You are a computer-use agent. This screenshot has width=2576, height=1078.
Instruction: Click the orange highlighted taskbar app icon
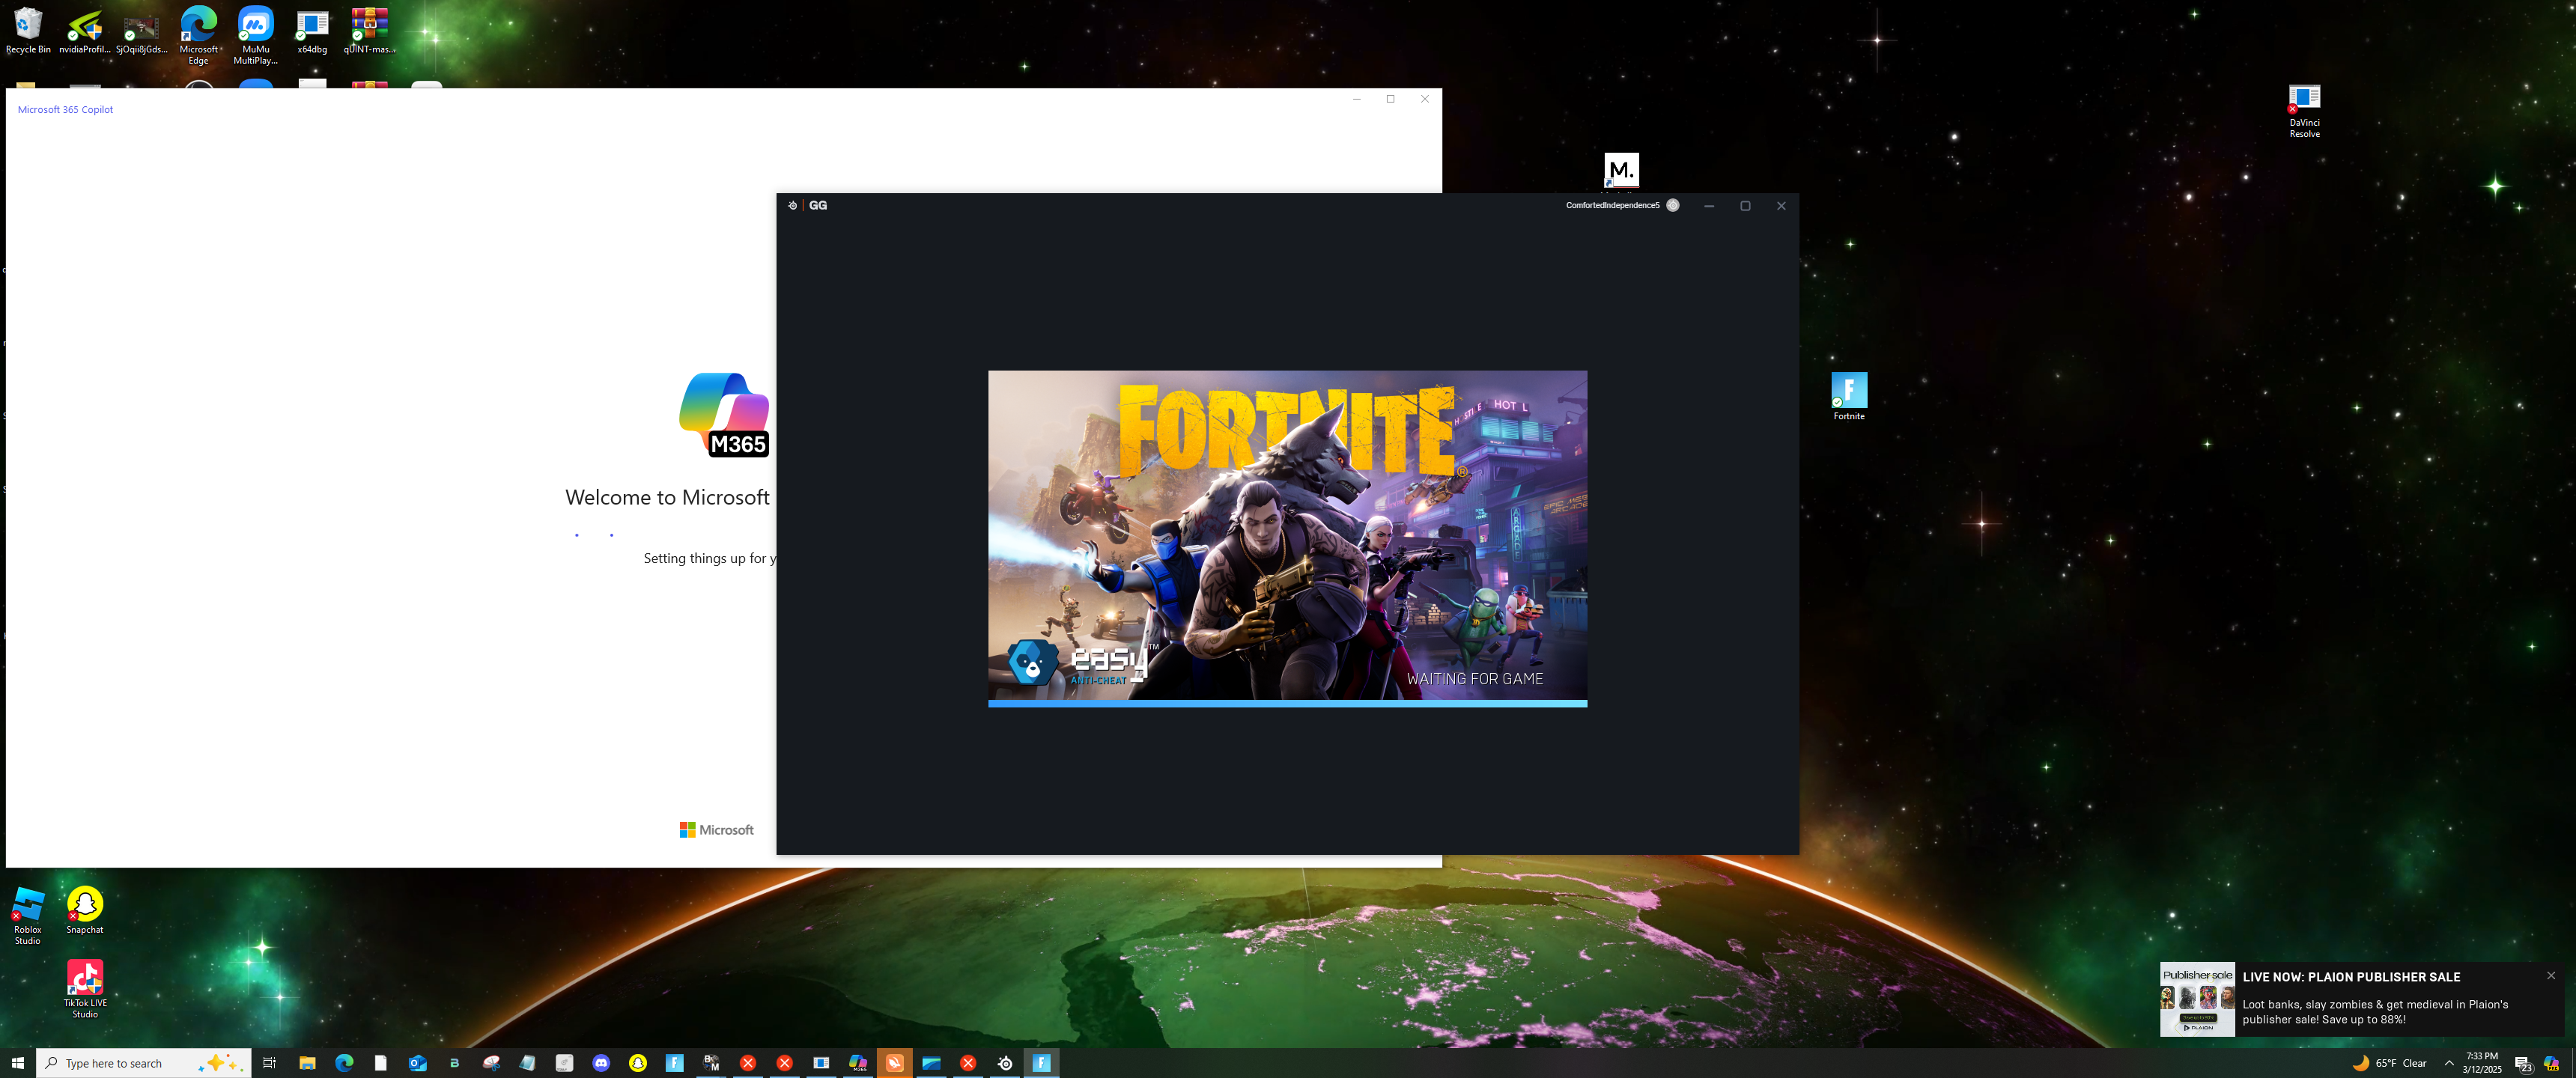[895, 1063]
